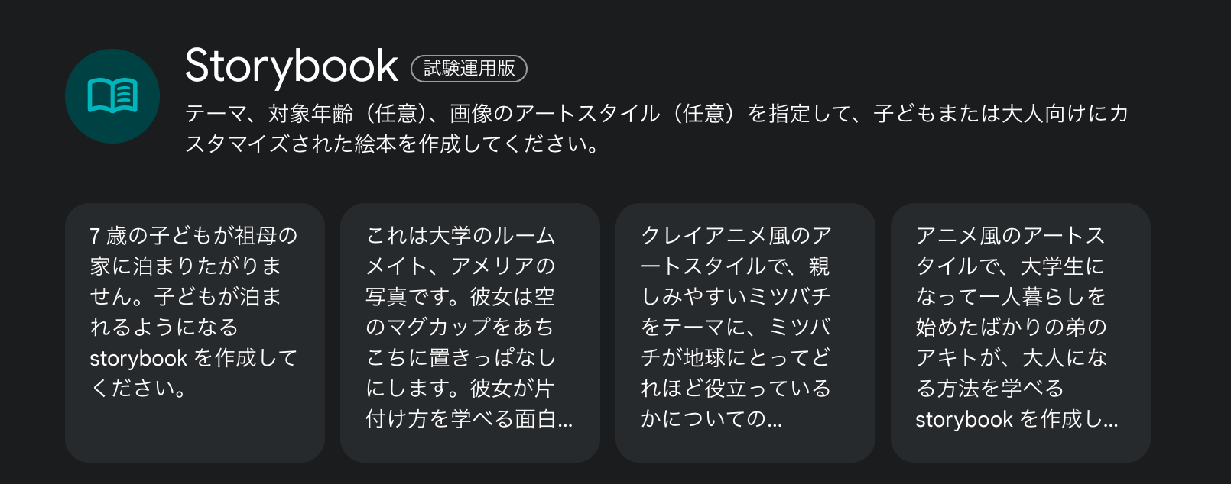Click truncated text storybook を作成し…
The height and width of the screenshot is (484, 1231).
(1016, 419)
